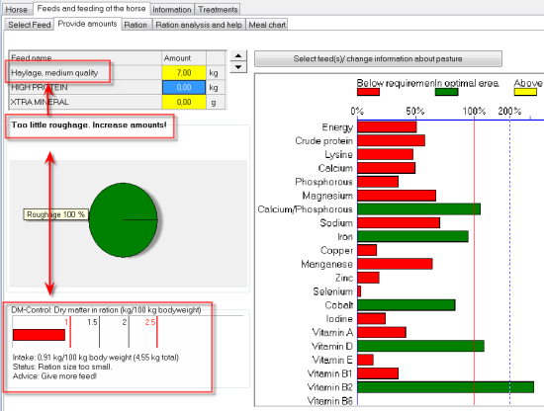The width and height of the screenshot is (544, 411).
Task: Edit HIGH PROTEIN amount field
Action: coord(184,87)
